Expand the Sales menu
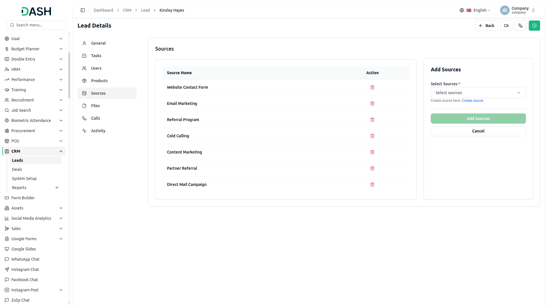 click(x=34, y=229)
